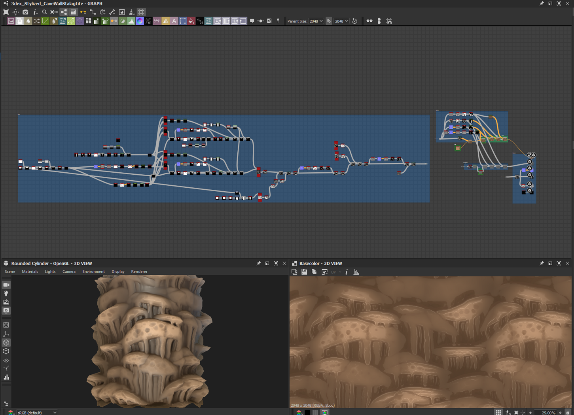This screenshot has height=415, width=574.
Task: Pin the Basecolor 2D view panel
Action: point(542,263)
